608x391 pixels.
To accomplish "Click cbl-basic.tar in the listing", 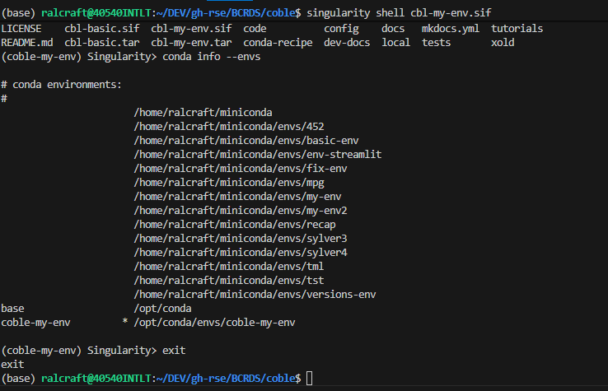I will tap(102, 43).
